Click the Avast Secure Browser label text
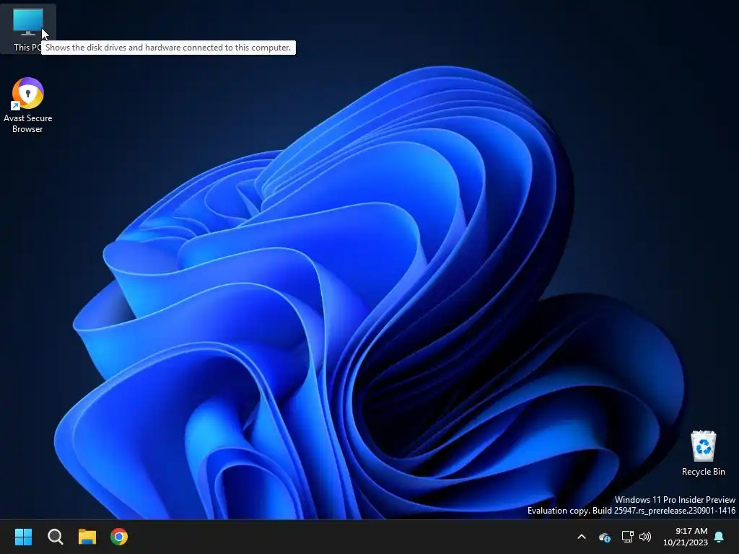Image resolution: width=739 pixels, height=554 pixels. [28, 123]
